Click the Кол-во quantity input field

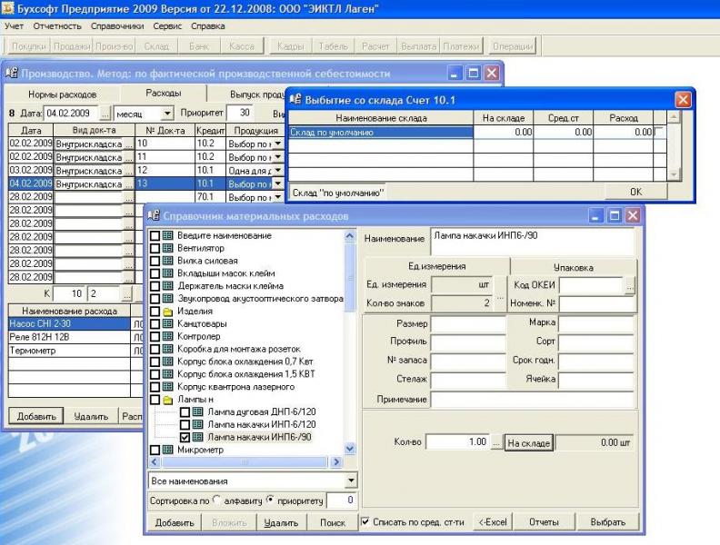pos(457,442)
